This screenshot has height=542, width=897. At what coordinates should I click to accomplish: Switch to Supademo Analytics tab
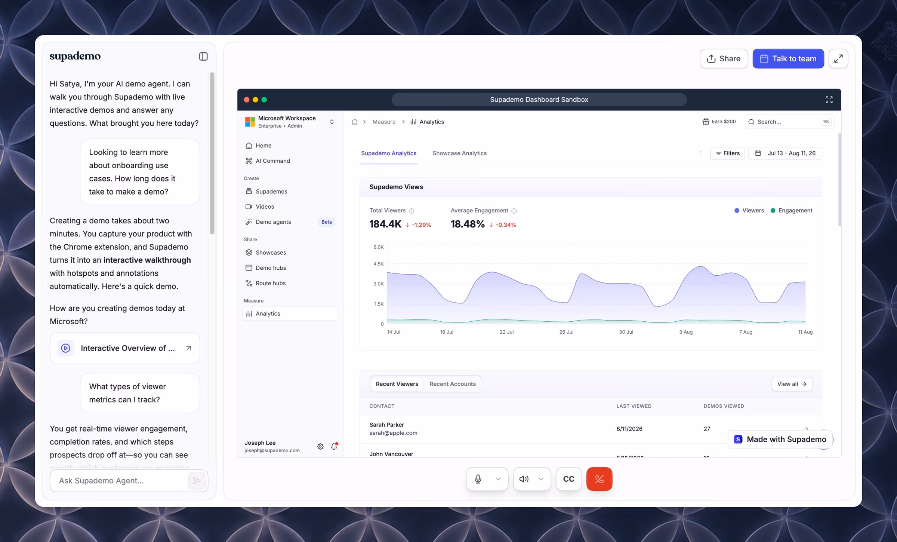389,153
